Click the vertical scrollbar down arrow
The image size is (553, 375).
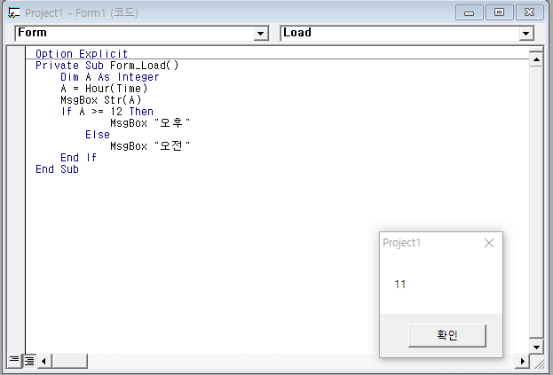[536, 348]
